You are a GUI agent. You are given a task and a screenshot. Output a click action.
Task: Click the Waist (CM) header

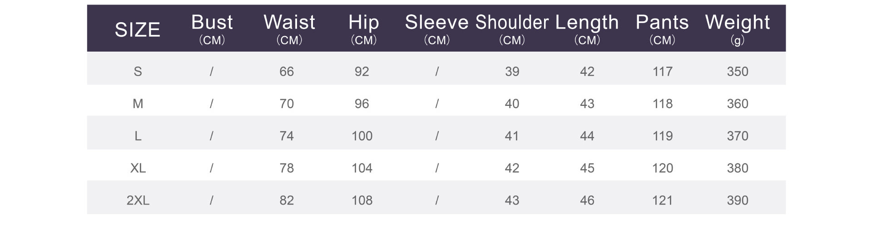click(289, 29)
